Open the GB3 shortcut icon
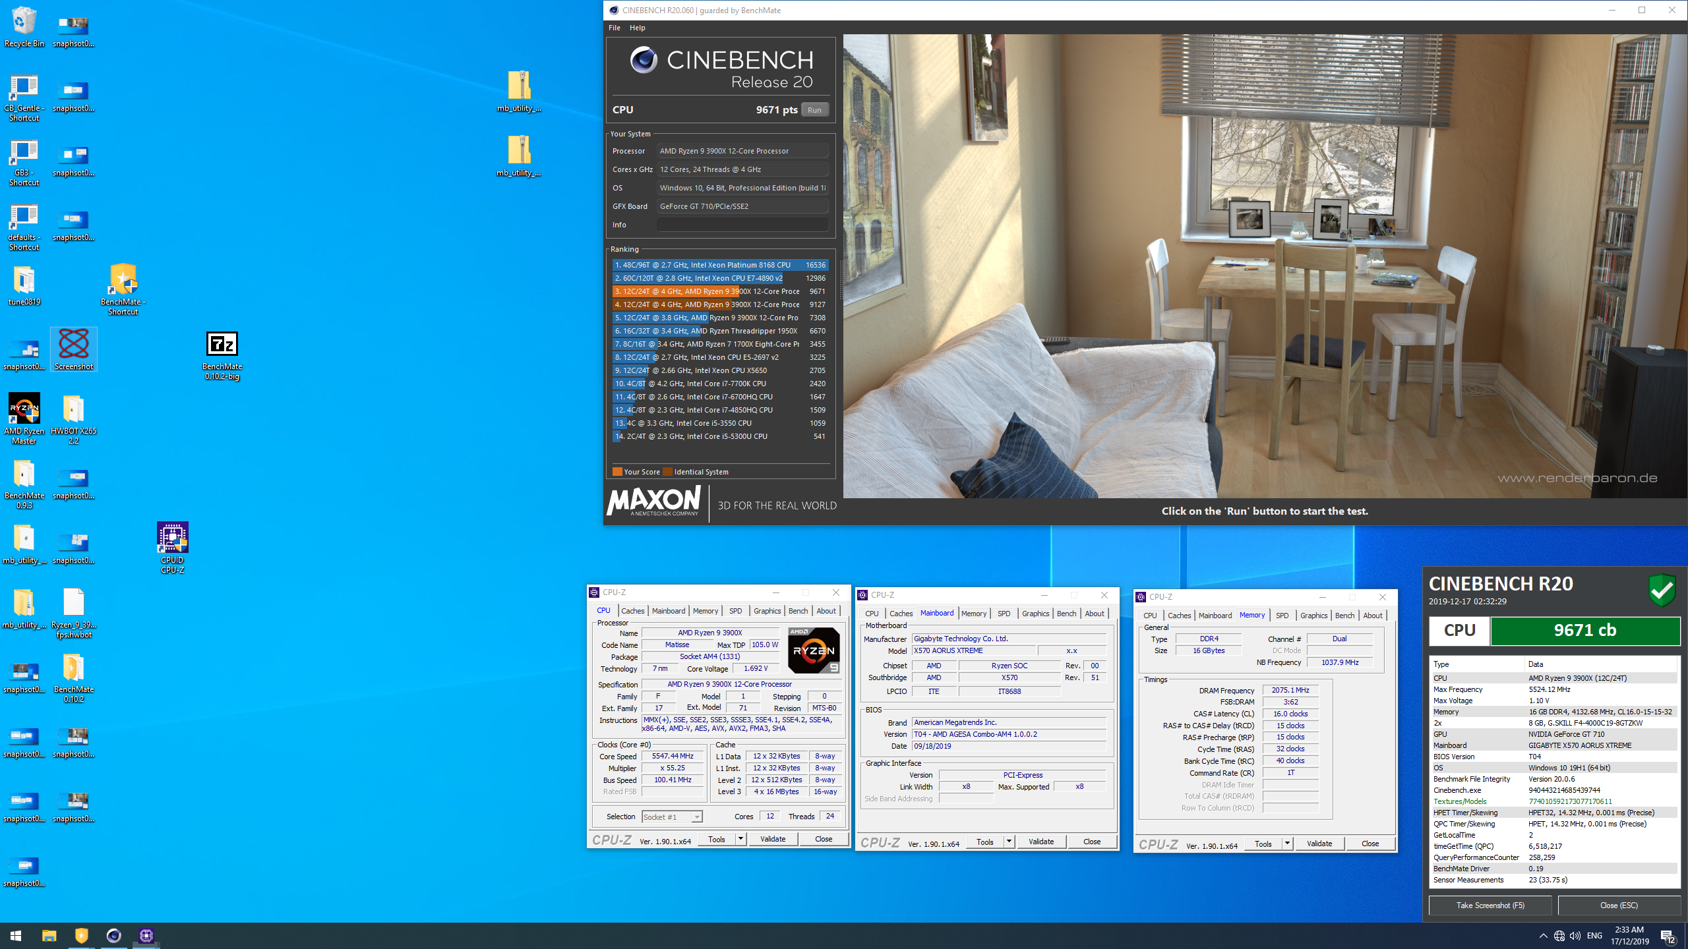Image resolution: width=1688 pixels, height=949 pixels. 24,162
